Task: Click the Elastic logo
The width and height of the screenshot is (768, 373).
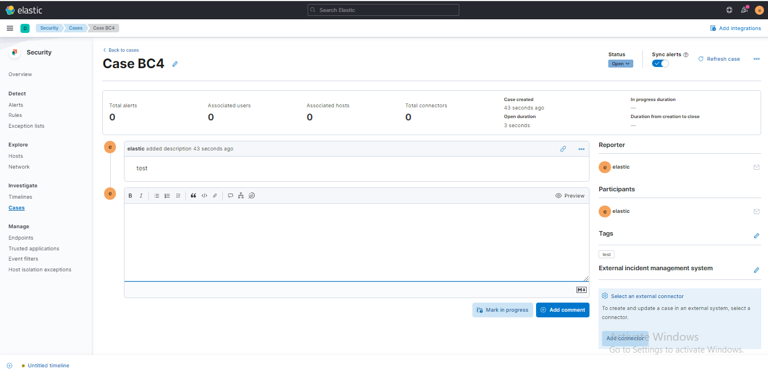Action: click(23, 10)
